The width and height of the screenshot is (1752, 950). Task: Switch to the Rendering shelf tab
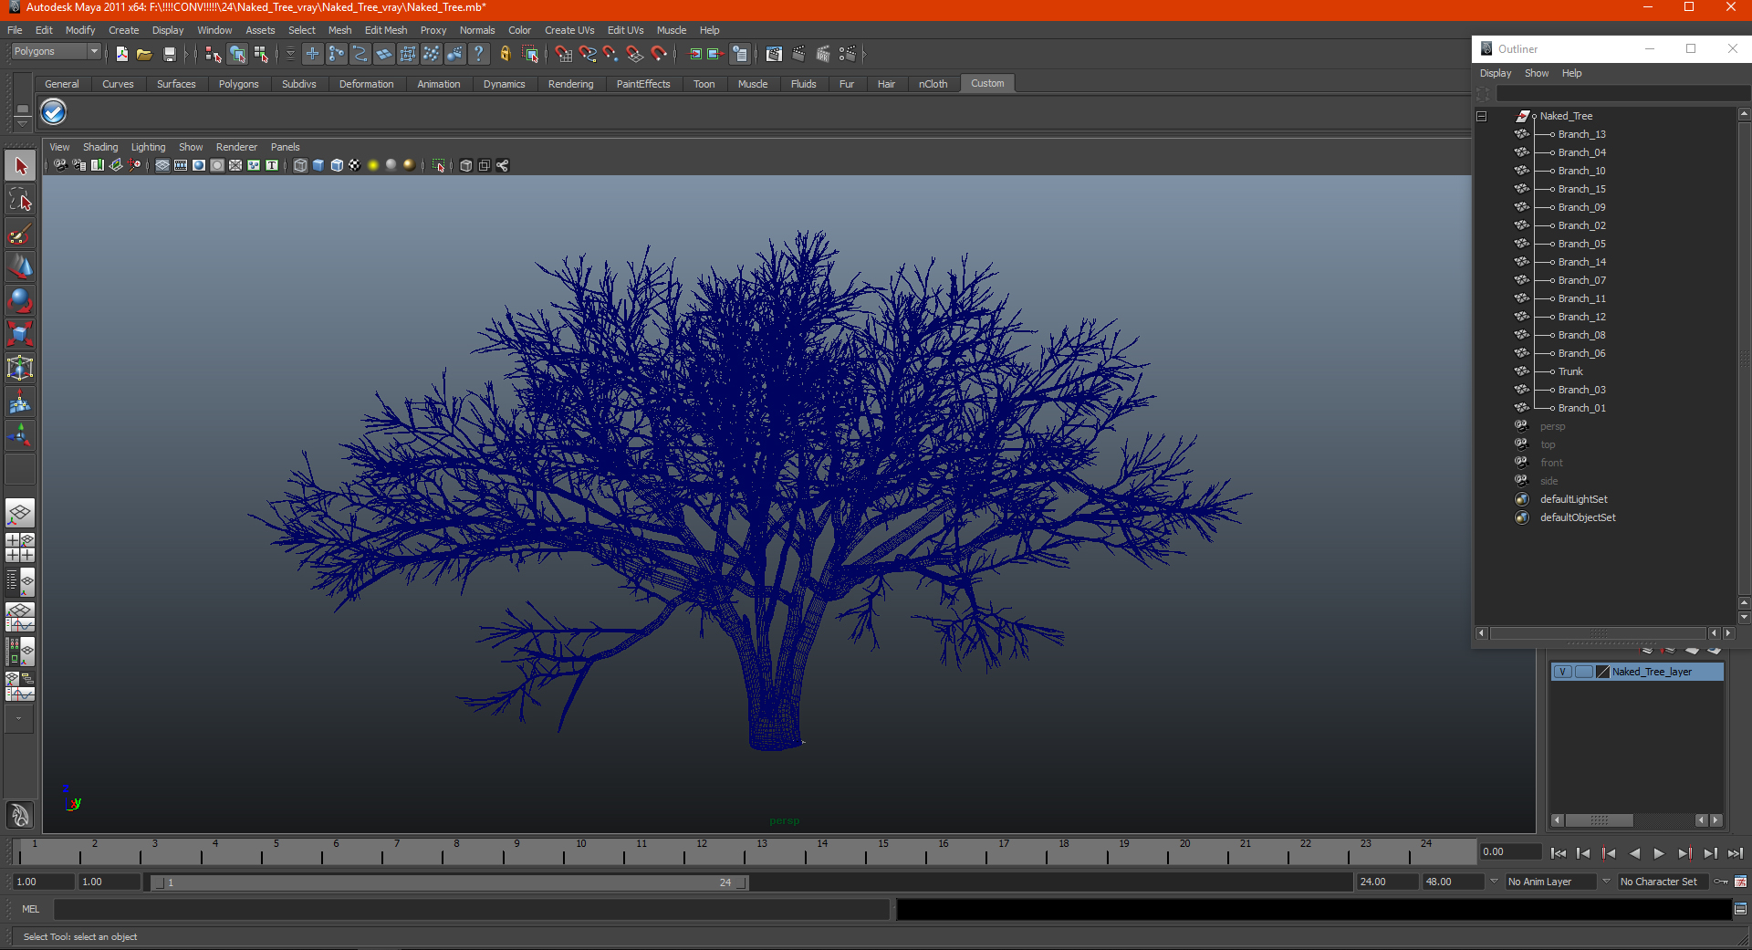point(570,84)
